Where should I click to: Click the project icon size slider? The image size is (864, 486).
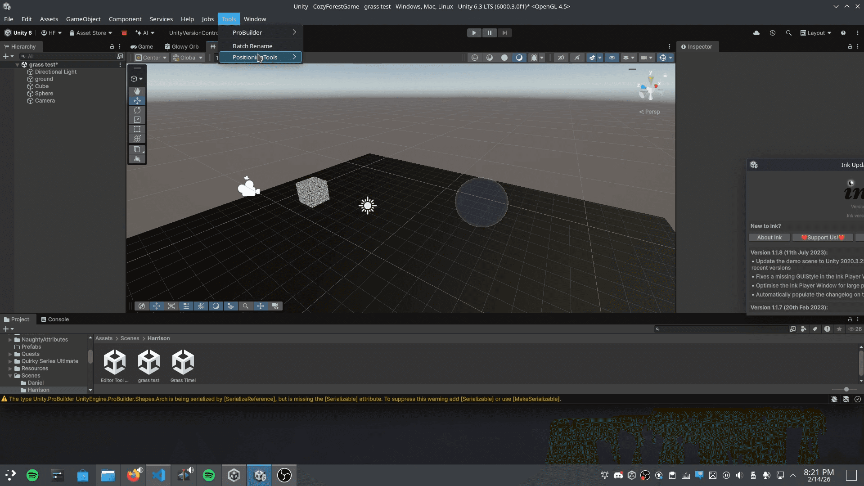coord(846,389)
